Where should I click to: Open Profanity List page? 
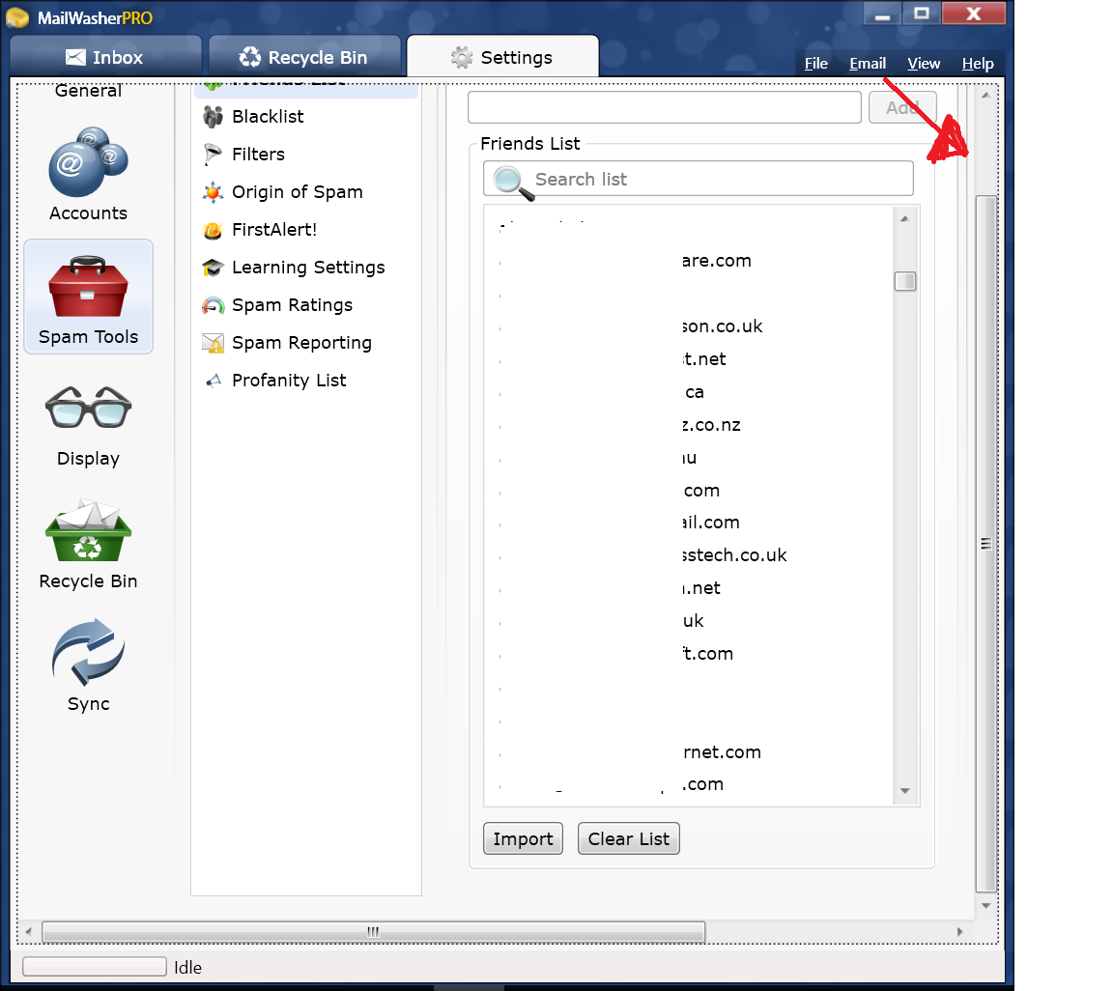click(x=290, y=381)
